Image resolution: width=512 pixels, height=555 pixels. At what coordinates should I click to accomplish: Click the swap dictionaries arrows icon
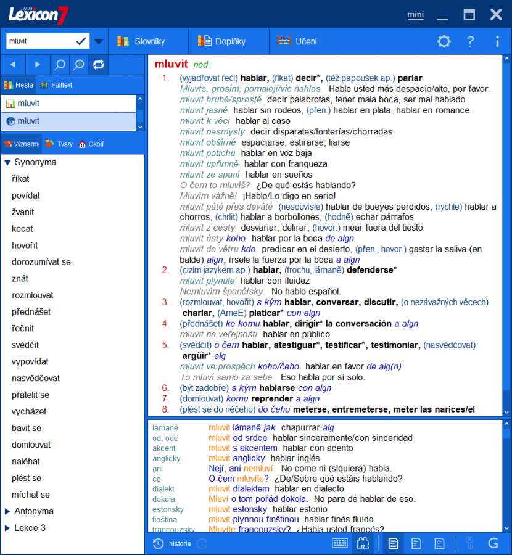click(97, 64)
